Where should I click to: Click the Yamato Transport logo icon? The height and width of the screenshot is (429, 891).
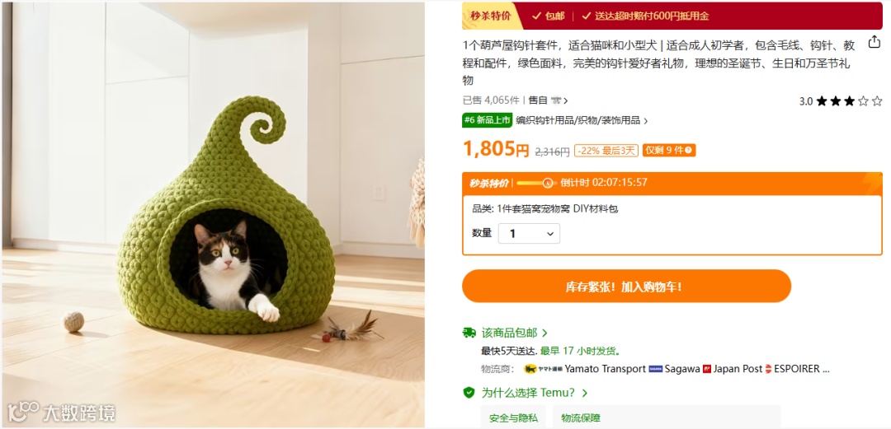[543, 369]
